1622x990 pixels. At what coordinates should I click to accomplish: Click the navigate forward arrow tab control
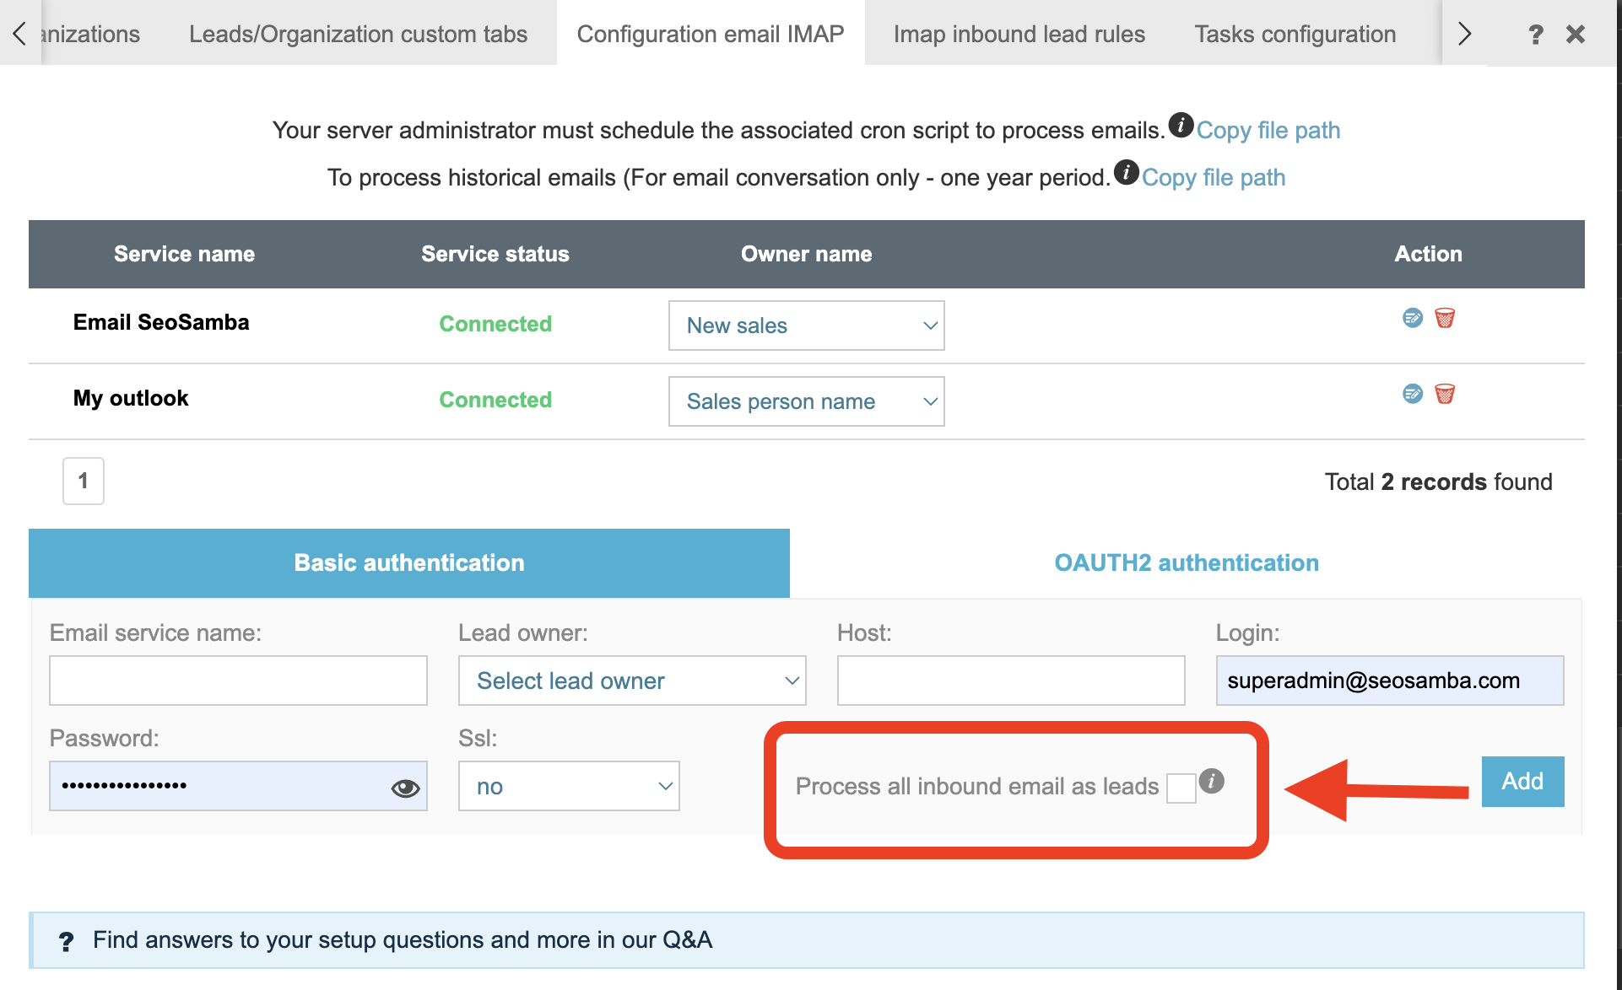pos(1464,31)
